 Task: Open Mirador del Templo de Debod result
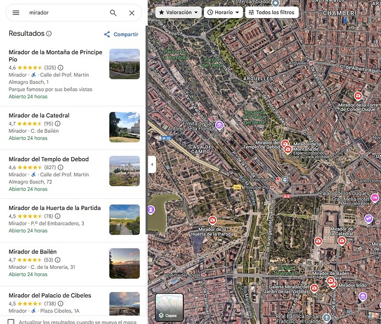tap(73, 174)
